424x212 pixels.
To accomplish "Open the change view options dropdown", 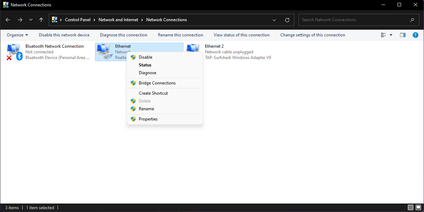I will click(x=391, y=35).
